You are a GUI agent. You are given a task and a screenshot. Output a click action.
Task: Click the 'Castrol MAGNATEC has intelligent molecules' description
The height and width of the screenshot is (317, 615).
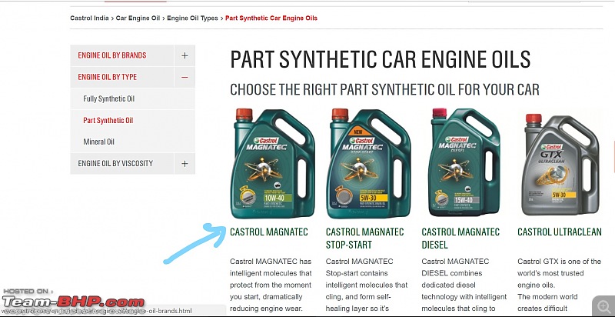[271, 285]
